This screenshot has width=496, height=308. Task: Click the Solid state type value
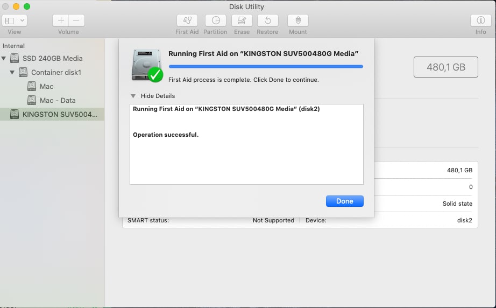point(457,204)
